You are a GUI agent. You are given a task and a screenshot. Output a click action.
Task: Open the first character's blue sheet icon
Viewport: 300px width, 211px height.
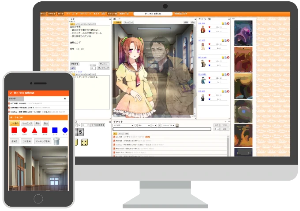tap(225, 23)
